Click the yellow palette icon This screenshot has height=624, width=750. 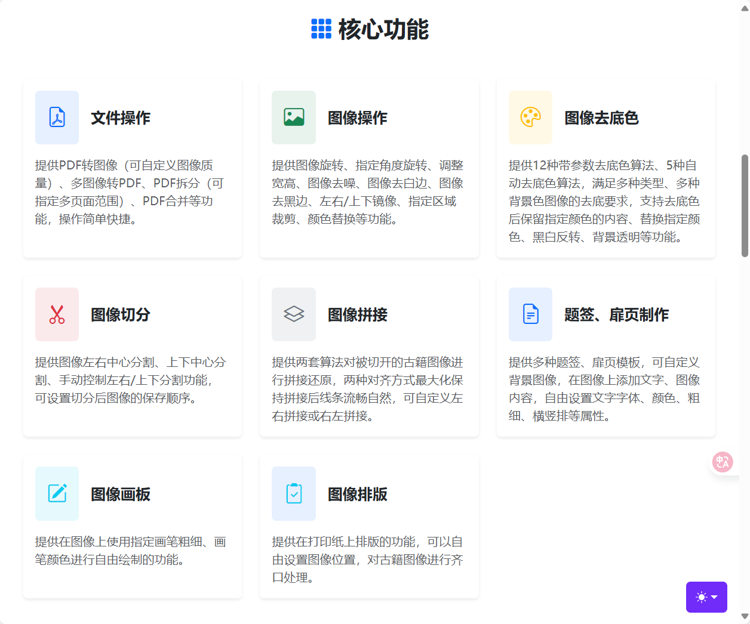(x=530, y=118)
